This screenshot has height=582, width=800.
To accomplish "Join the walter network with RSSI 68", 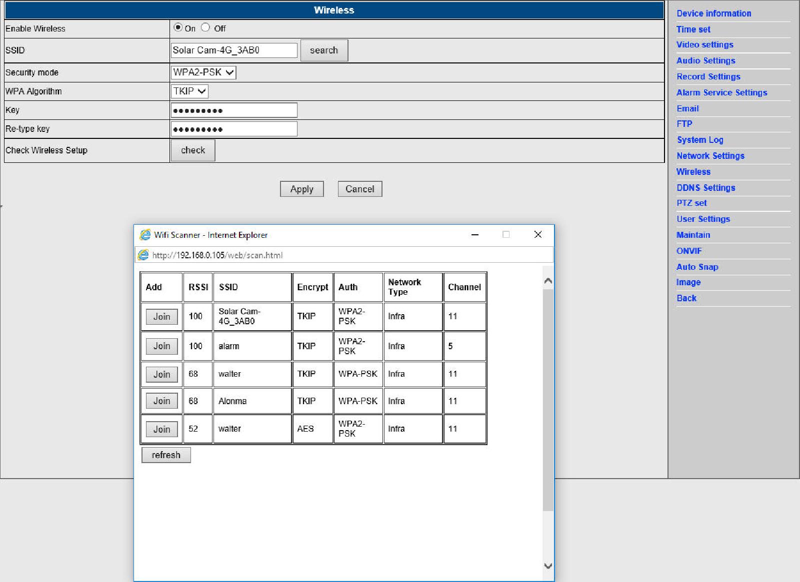I will click(161, 374).
